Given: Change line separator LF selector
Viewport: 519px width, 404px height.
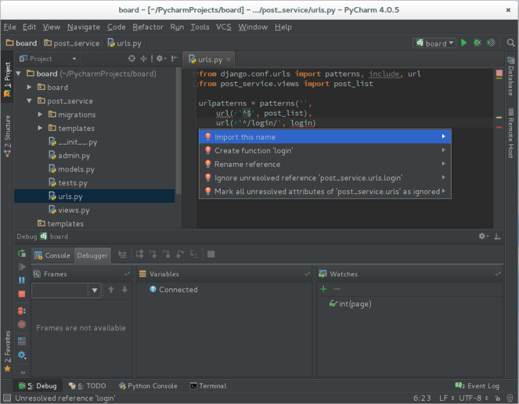Looking at the screenshot, I should 447,398.
